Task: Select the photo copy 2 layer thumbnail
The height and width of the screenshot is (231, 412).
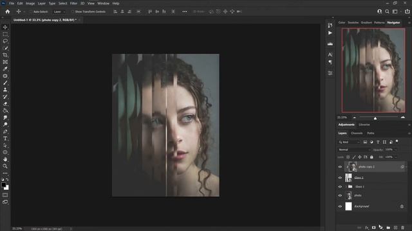Action: [353, 167]
